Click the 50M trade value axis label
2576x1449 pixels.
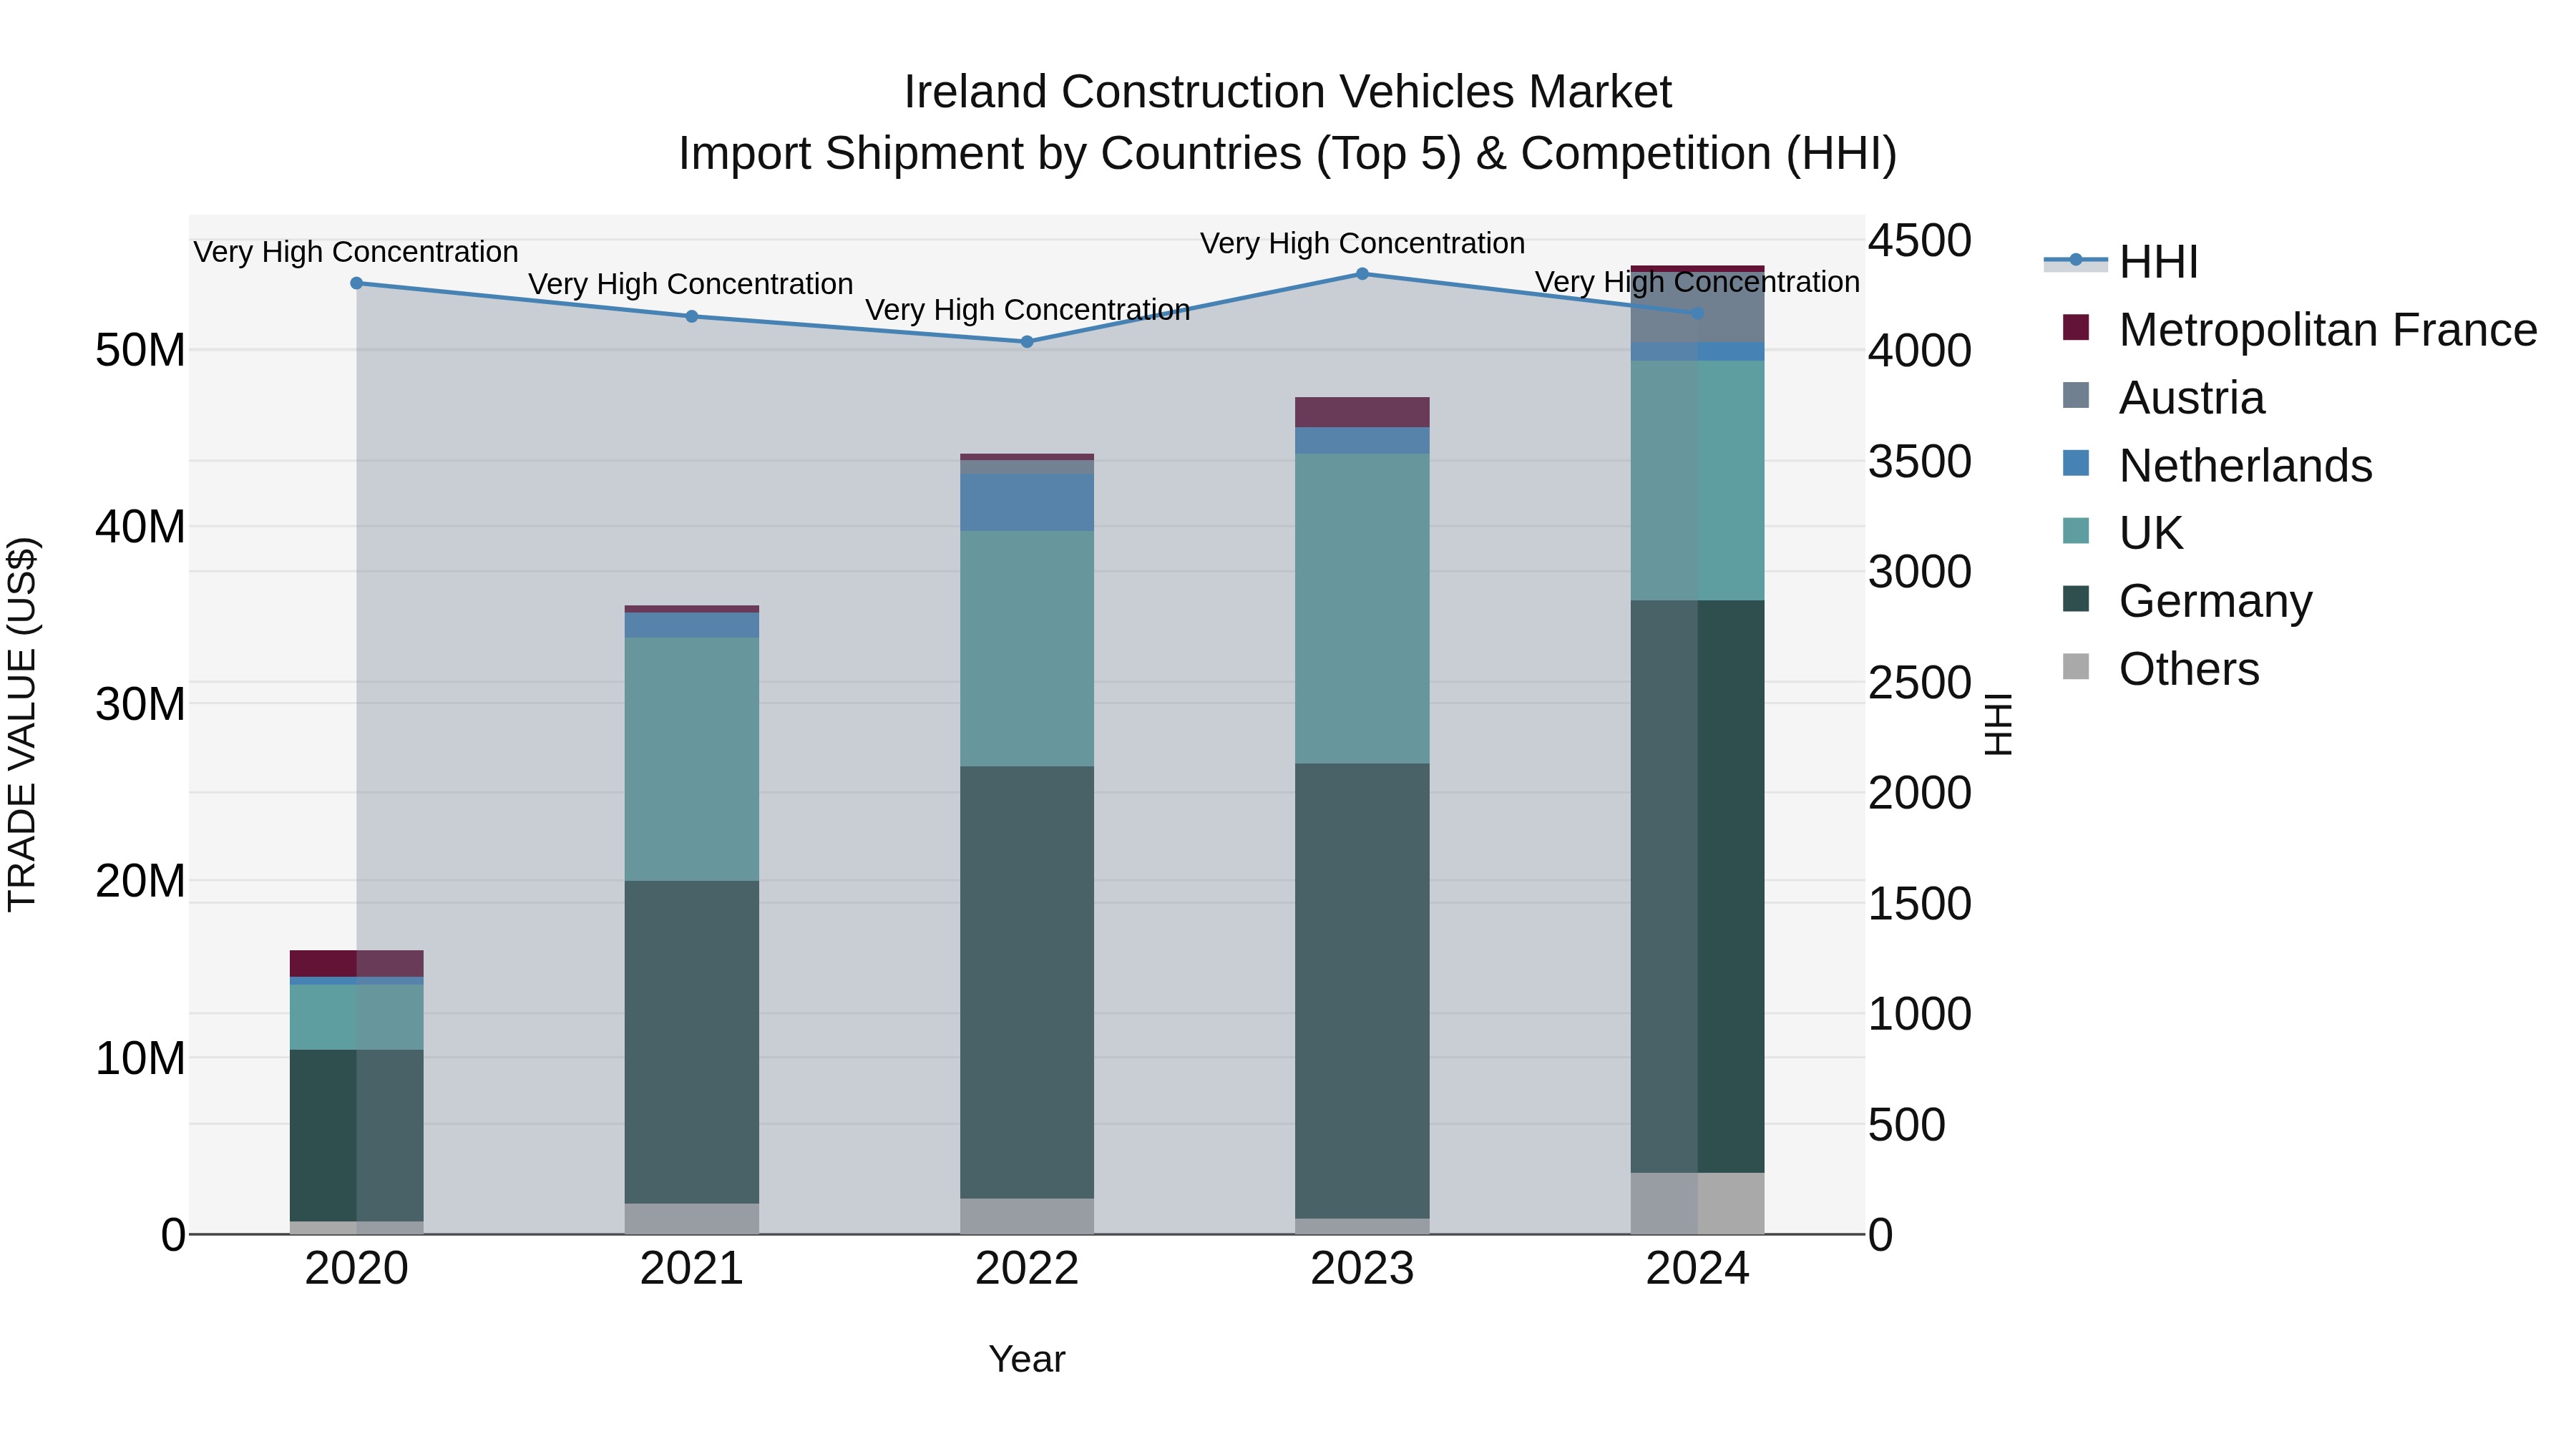(x=140, y=350)
